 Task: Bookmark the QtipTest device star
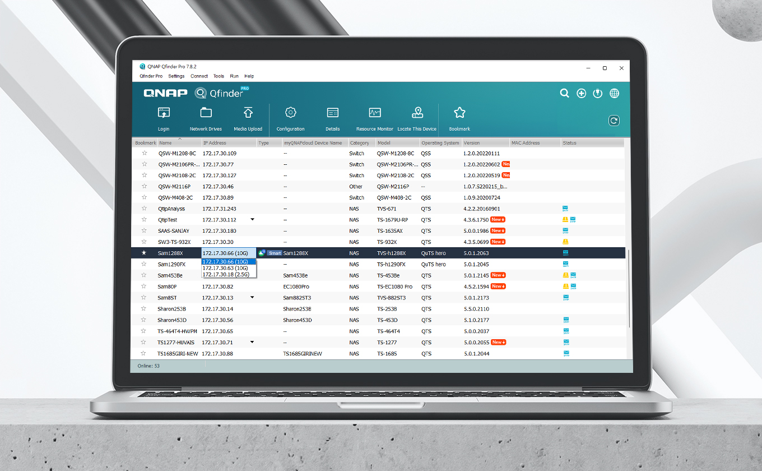click(144, 220)
